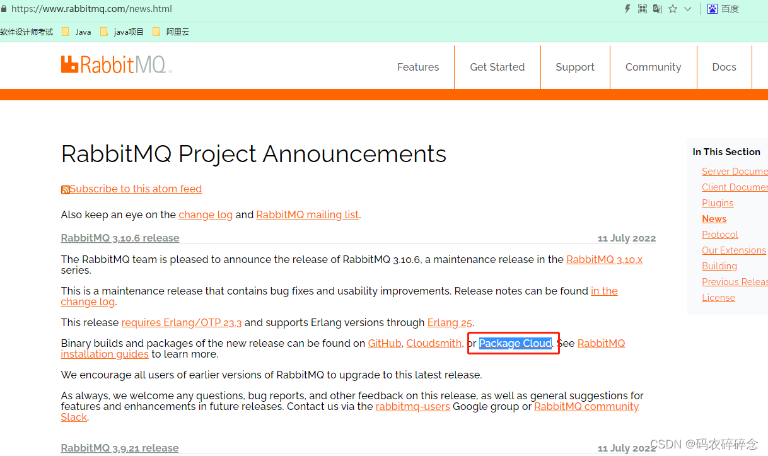The image size is (768, 456).
Task: Open Protocol in the sidebar
Action: (720, 235)
